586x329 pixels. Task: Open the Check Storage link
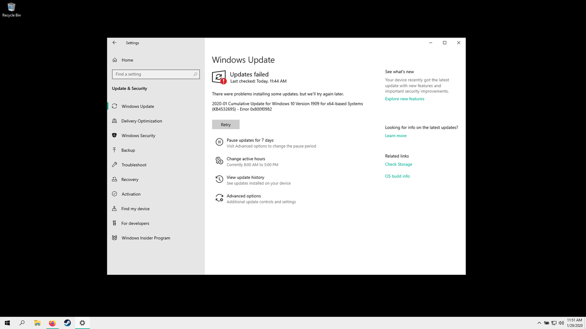click(398, 164)
